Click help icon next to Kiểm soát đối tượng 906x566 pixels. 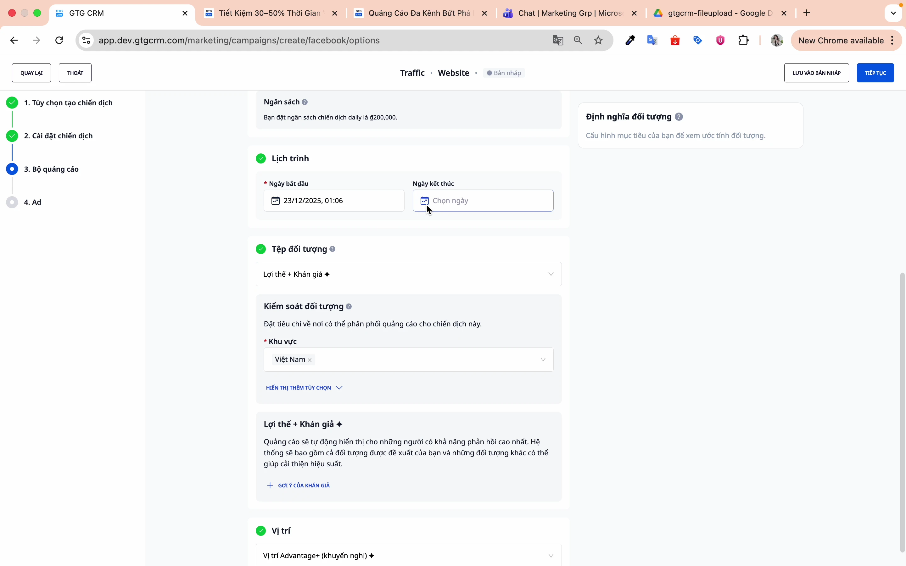pyautogui.click(x=349, y=307)
